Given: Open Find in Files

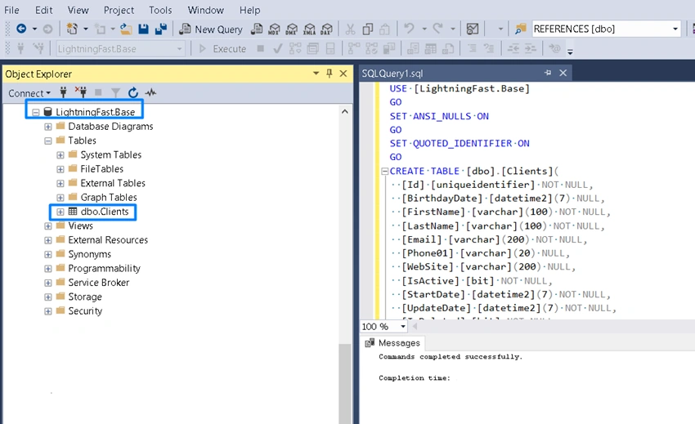Looking at the screenshot, I should pos(520,29).
